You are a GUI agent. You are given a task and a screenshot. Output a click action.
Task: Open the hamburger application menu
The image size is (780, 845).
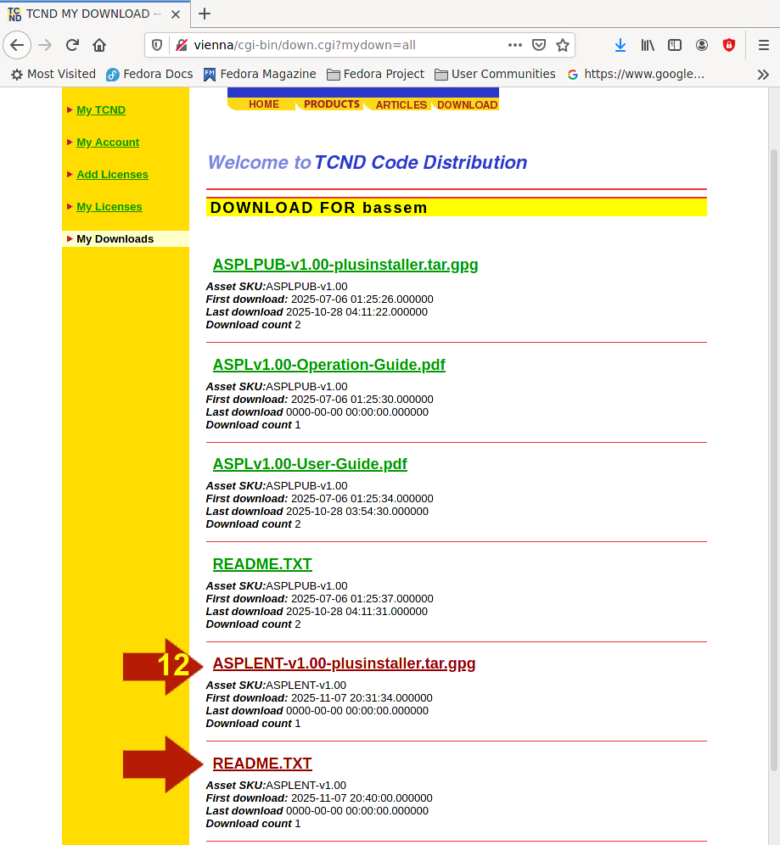pyautogui.click(x=763, y=45)
